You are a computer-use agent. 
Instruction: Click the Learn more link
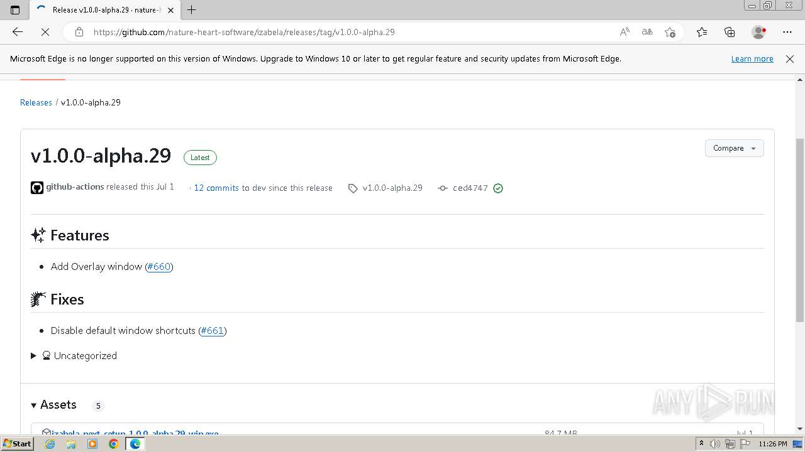click(x=752, y=59)
